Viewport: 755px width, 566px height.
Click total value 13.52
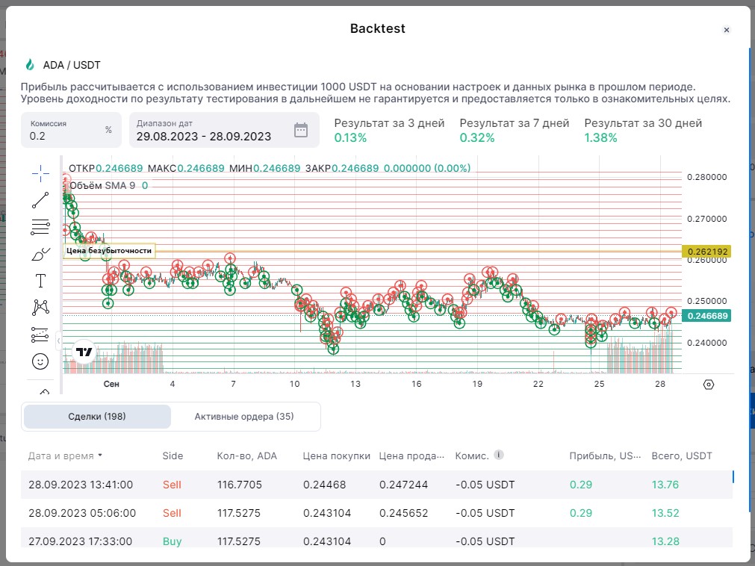[x=665, y=513]
